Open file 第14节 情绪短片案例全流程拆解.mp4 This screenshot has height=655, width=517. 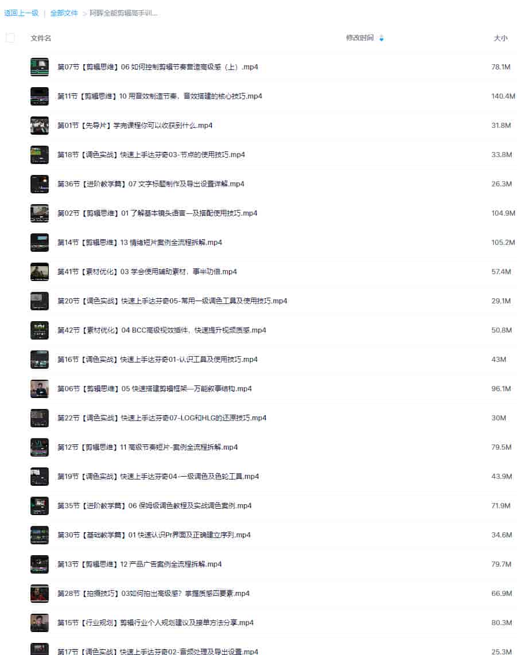(x=139, y=242)
